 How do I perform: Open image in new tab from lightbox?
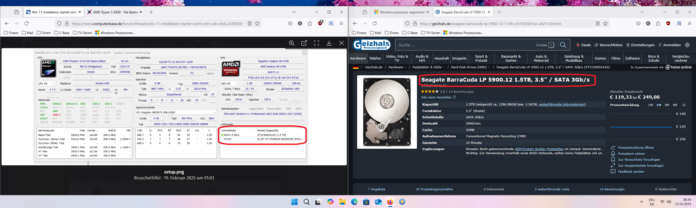[x=304, y=43]
